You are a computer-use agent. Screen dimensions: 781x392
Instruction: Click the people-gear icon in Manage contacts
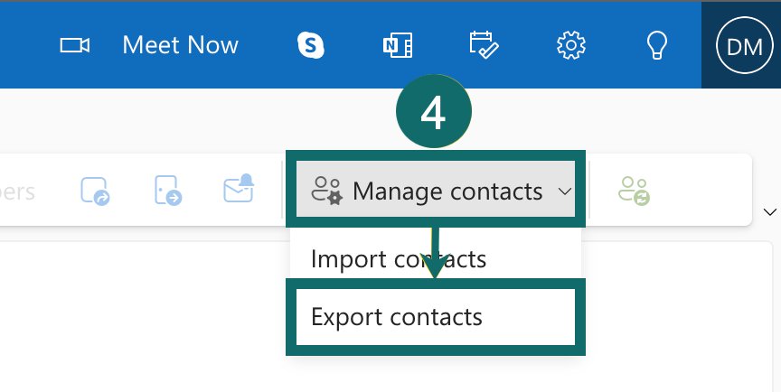(325, 191)
